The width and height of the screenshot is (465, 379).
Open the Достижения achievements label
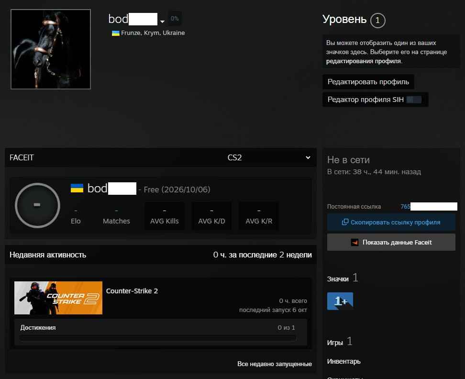[x=38, y=328]
